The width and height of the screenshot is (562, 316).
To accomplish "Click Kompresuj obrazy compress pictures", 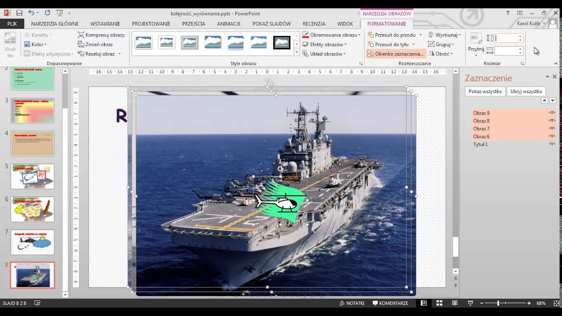I will pyautogui.click(x=101, y=35).
